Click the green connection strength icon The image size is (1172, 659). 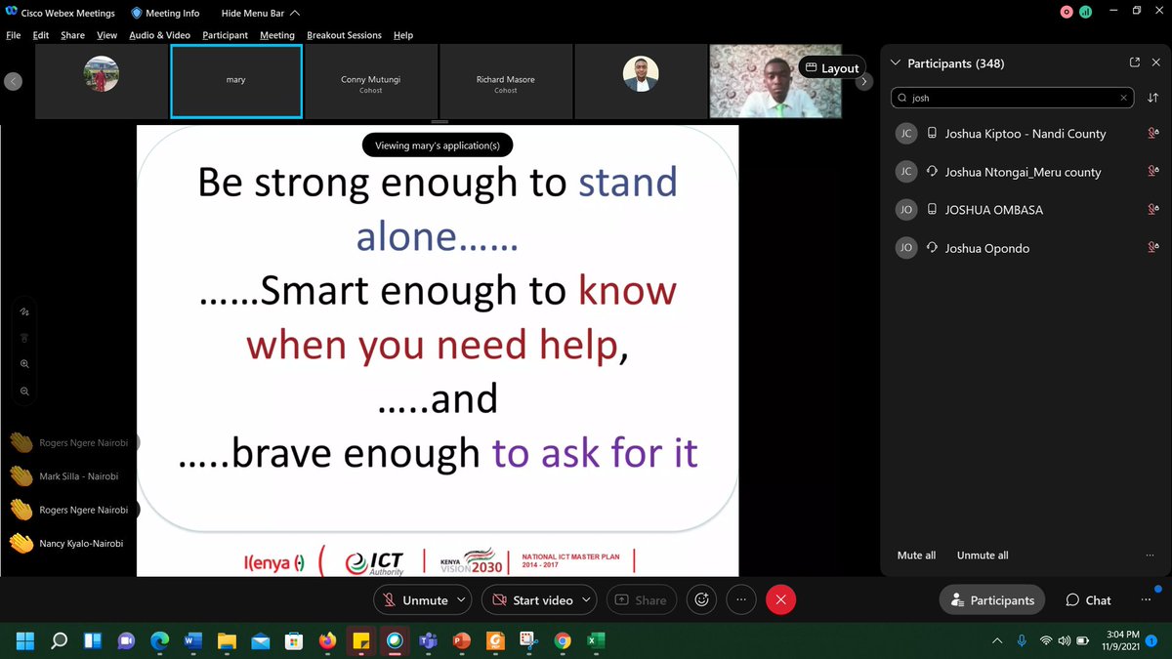pos(1084,12)
